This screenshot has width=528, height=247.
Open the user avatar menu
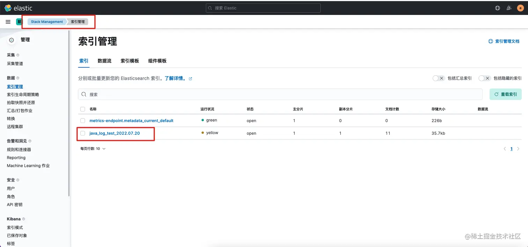[520, 8]
